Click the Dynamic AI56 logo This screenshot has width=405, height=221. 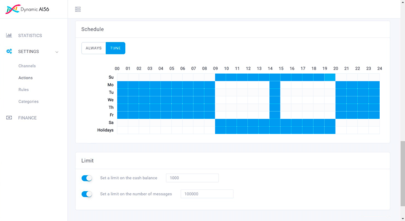coord(27,9)
